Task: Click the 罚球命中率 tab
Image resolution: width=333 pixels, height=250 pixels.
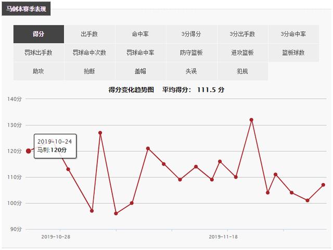Action: pos(140,53)
